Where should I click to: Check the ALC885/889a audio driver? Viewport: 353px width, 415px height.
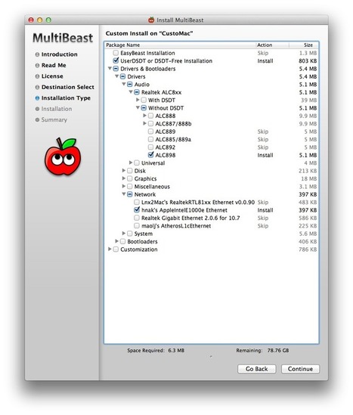(x=150, y=140)
